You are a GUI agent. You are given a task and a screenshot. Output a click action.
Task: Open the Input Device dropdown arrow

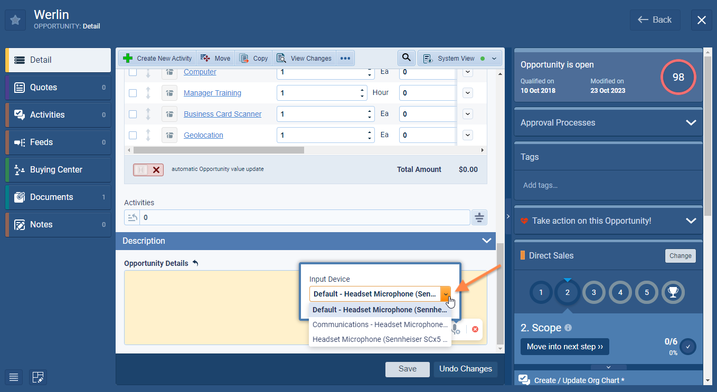[446, 294]
